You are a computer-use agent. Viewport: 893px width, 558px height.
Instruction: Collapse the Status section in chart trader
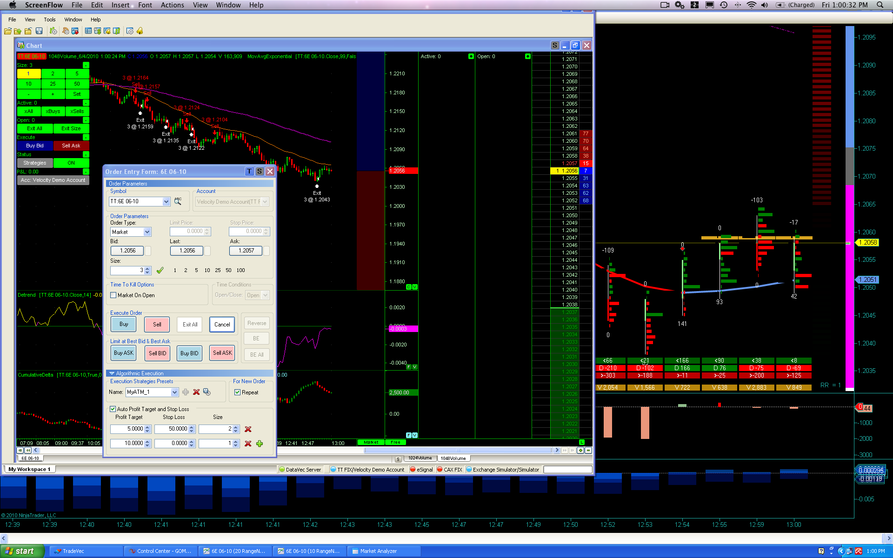[x=86, y=155]
